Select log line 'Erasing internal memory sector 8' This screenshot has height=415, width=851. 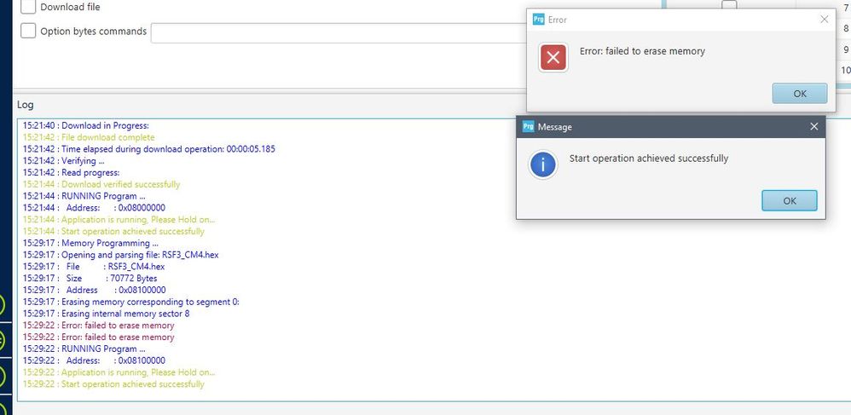[106, 314]
